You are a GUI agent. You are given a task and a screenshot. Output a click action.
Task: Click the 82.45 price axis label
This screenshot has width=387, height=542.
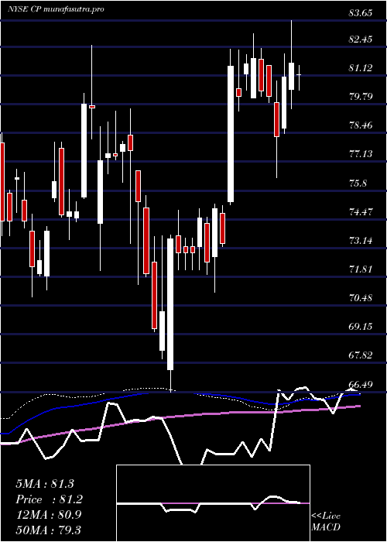(x=361, y=39)
